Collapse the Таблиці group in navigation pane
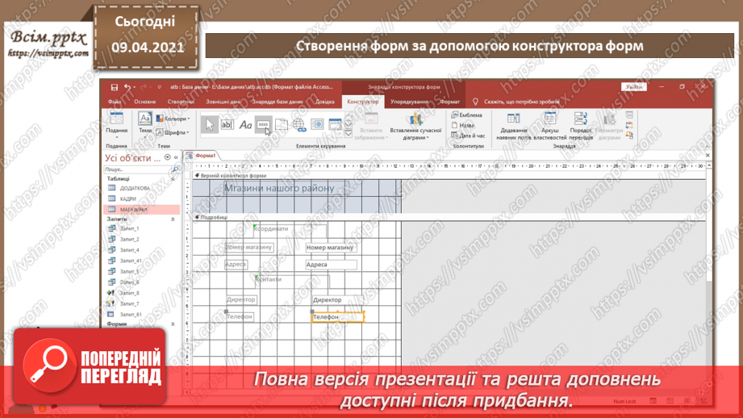 (173, 179)
